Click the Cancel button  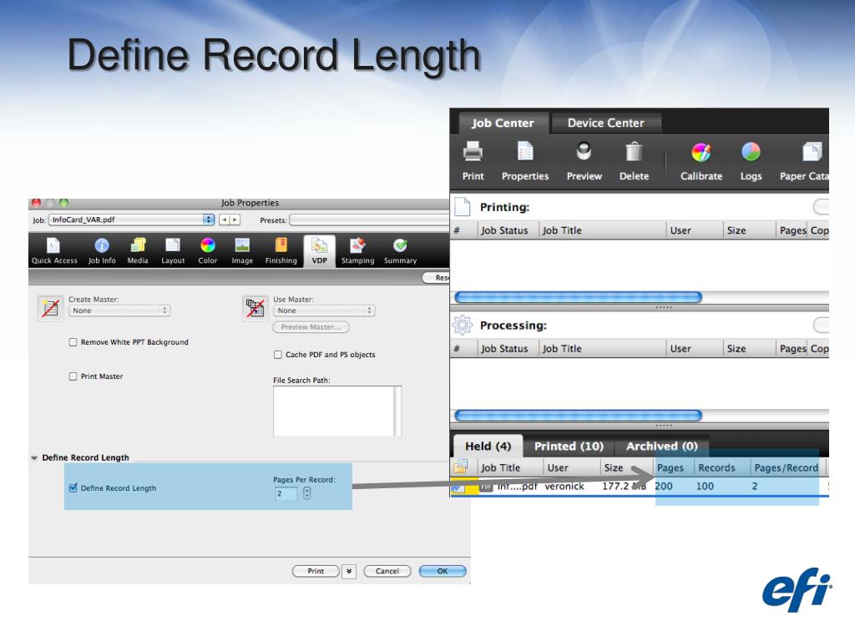[x=387, y=571]
